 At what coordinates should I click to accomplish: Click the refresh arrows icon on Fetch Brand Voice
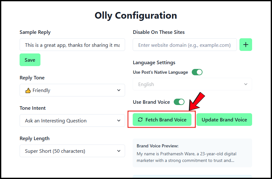(140, 120)
